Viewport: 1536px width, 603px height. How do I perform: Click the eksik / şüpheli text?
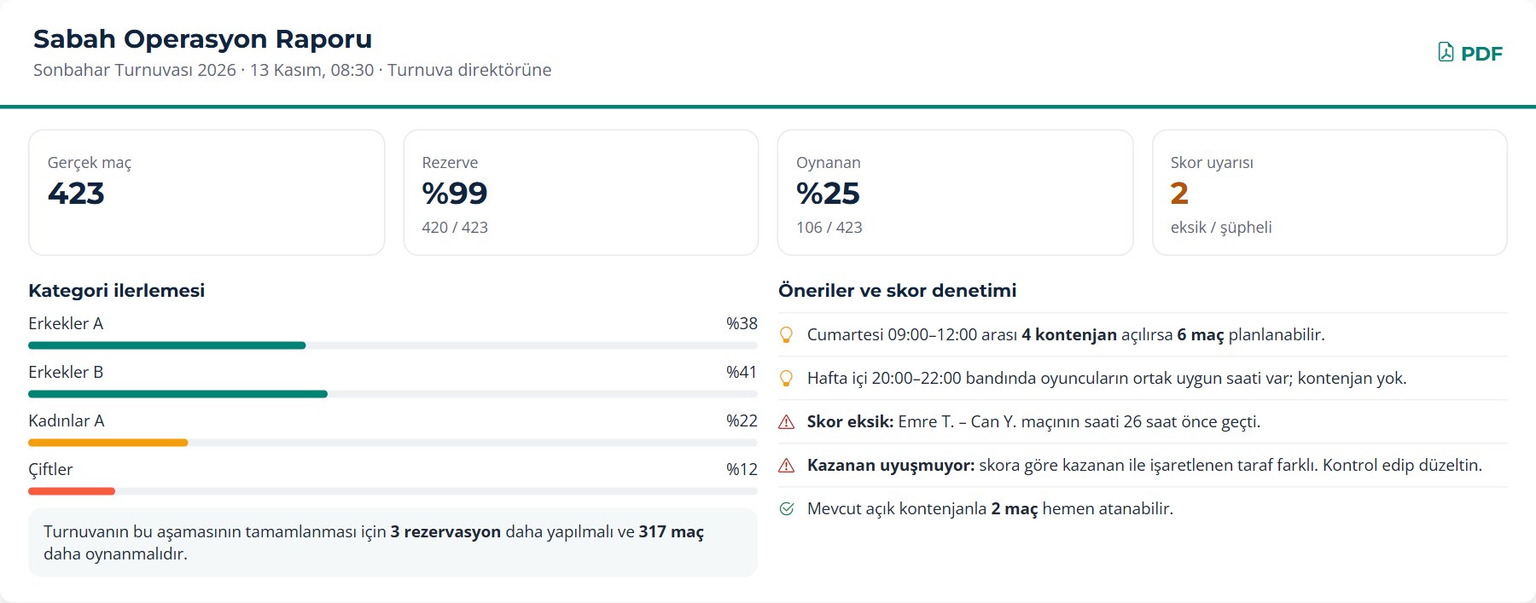tap(1221, 228)
